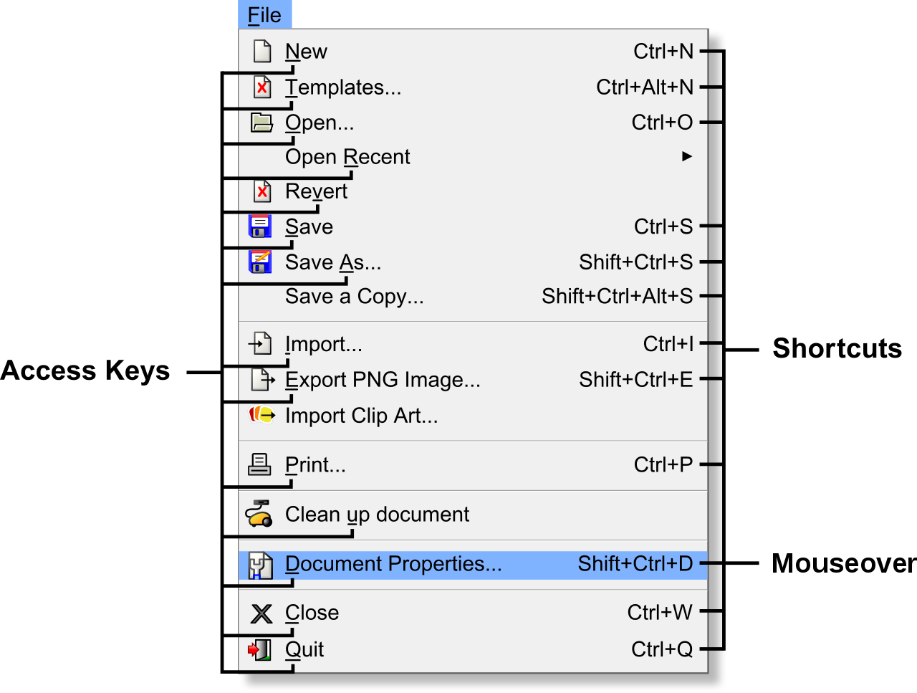Click the Import arrow-into-page icon
The image size is (917, 693).
tap(261, 344)
